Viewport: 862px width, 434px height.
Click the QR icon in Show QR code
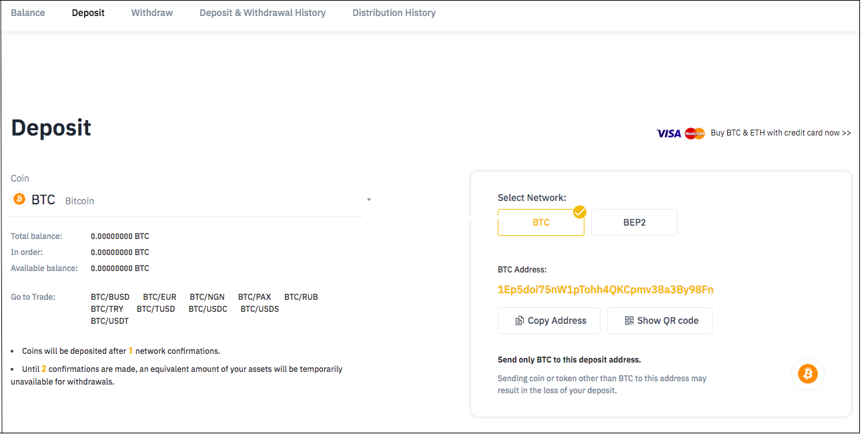pos(629,320)
